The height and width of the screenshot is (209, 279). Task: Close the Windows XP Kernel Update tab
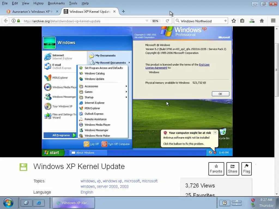114,11
